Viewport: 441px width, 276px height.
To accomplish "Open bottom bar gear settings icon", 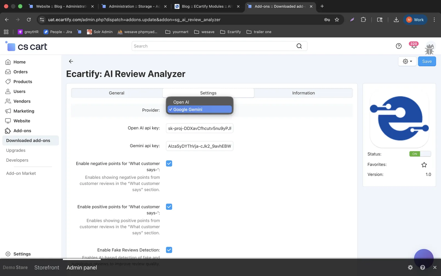I will click(x=410, y=267).
